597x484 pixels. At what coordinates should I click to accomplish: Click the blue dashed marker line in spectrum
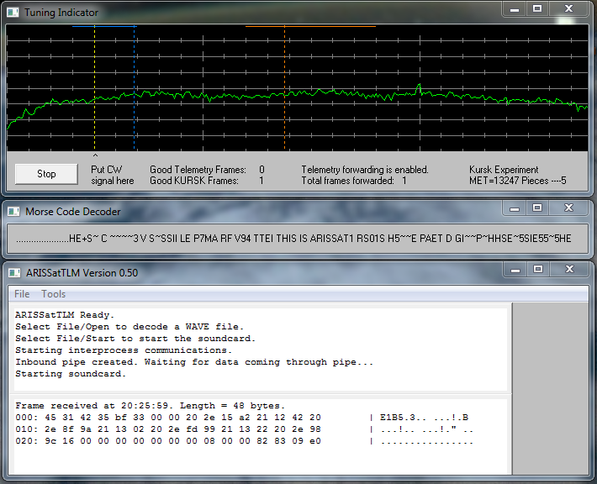click(135, 88)
